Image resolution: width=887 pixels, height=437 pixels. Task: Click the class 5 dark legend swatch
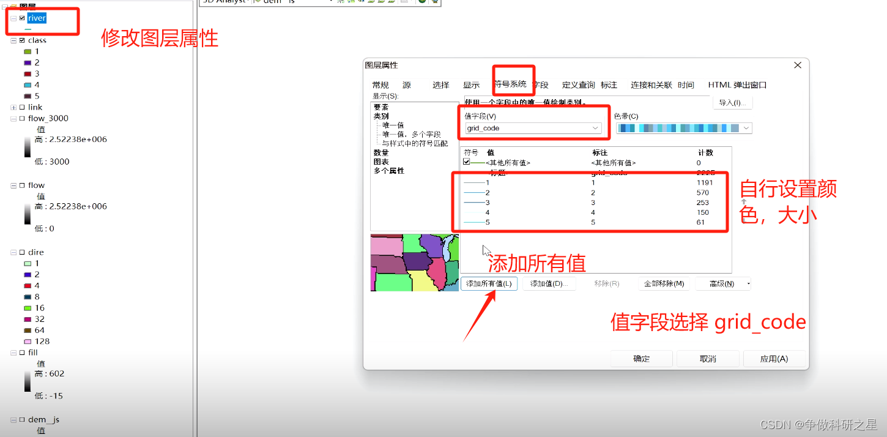click(27, 96)
